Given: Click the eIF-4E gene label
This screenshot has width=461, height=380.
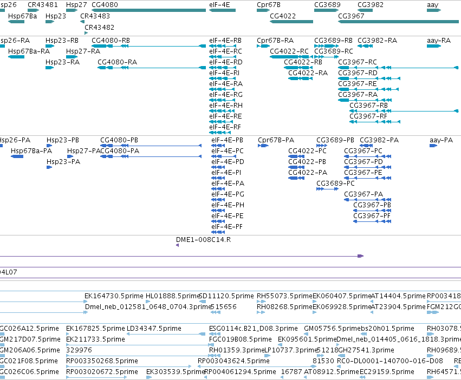Looking at the screenshot, I should coord(219,5).
